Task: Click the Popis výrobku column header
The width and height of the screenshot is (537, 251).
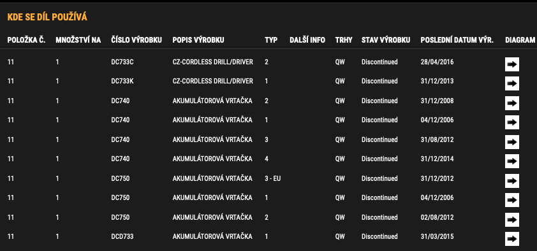Action: pyautogui.click(x=198, y=40)
